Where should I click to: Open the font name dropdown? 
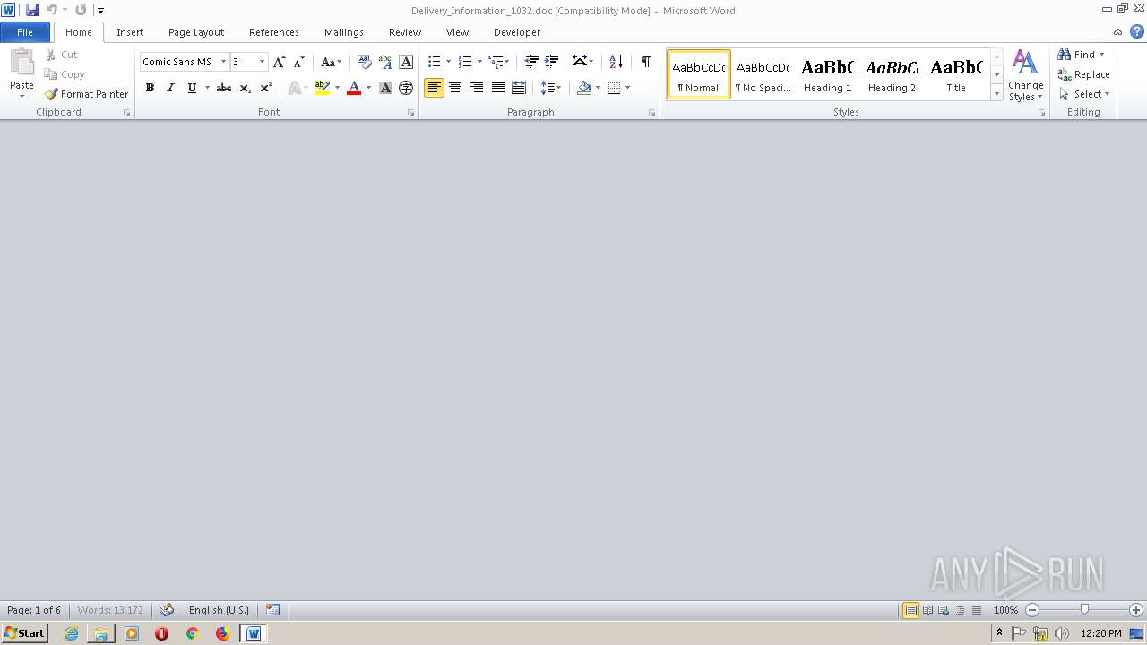coord(223,62)
